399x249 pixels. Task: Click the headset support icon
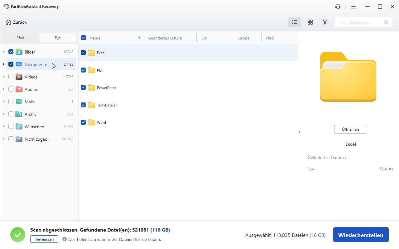(x=338, y=7)
